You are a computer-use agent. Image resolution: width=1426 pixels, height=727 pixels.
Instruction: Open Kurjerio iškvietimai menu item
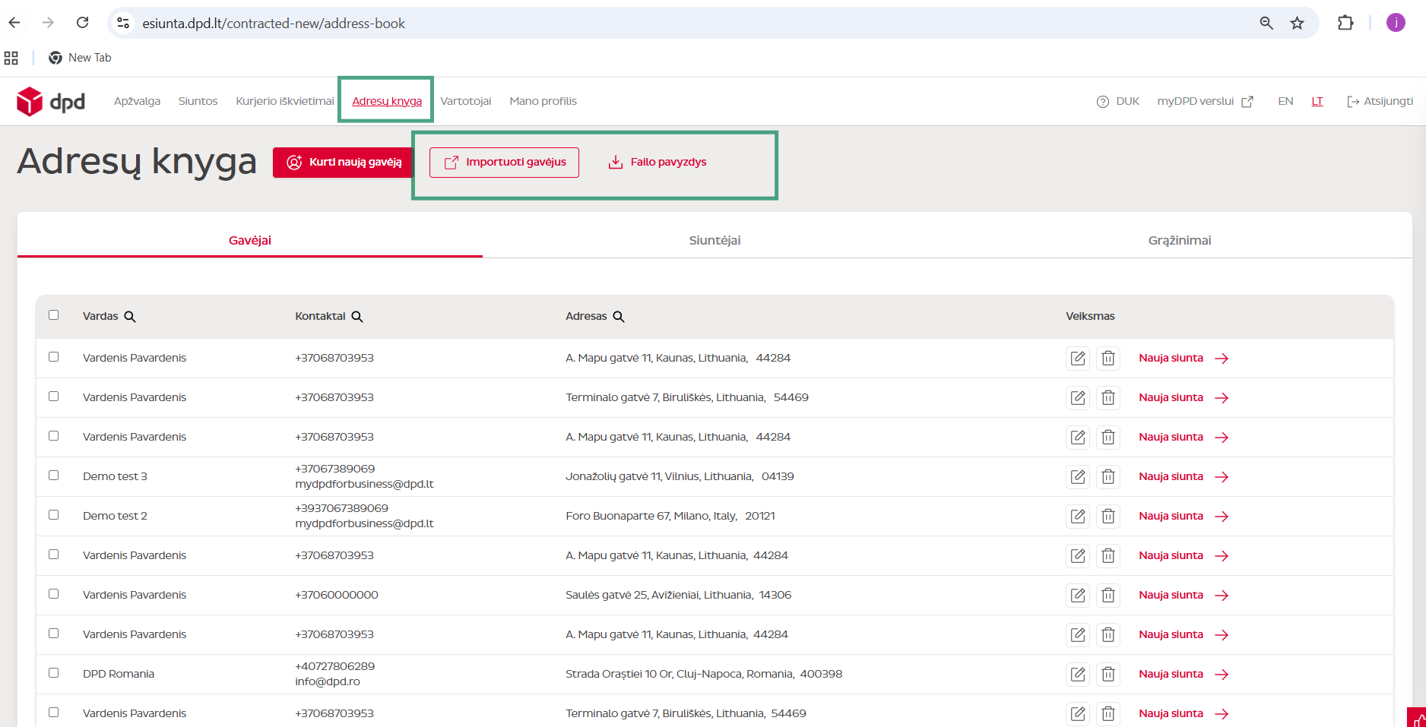[x=285, y=101]
